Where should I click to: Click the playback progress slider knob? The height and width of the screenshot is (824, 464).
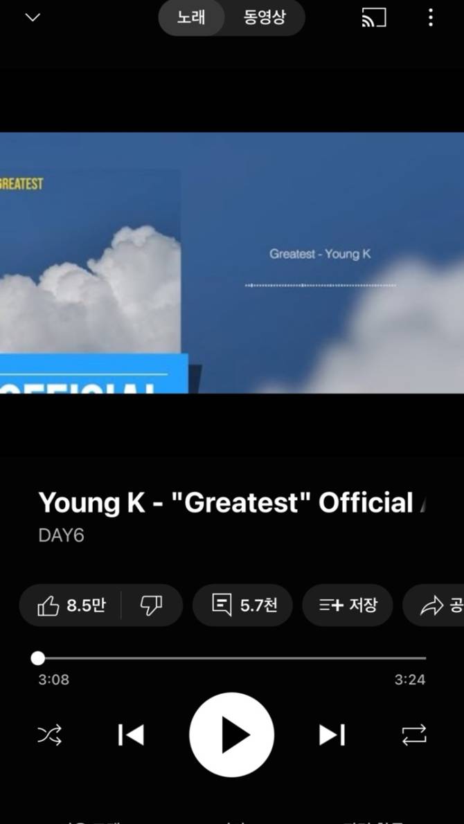point(38,658)
